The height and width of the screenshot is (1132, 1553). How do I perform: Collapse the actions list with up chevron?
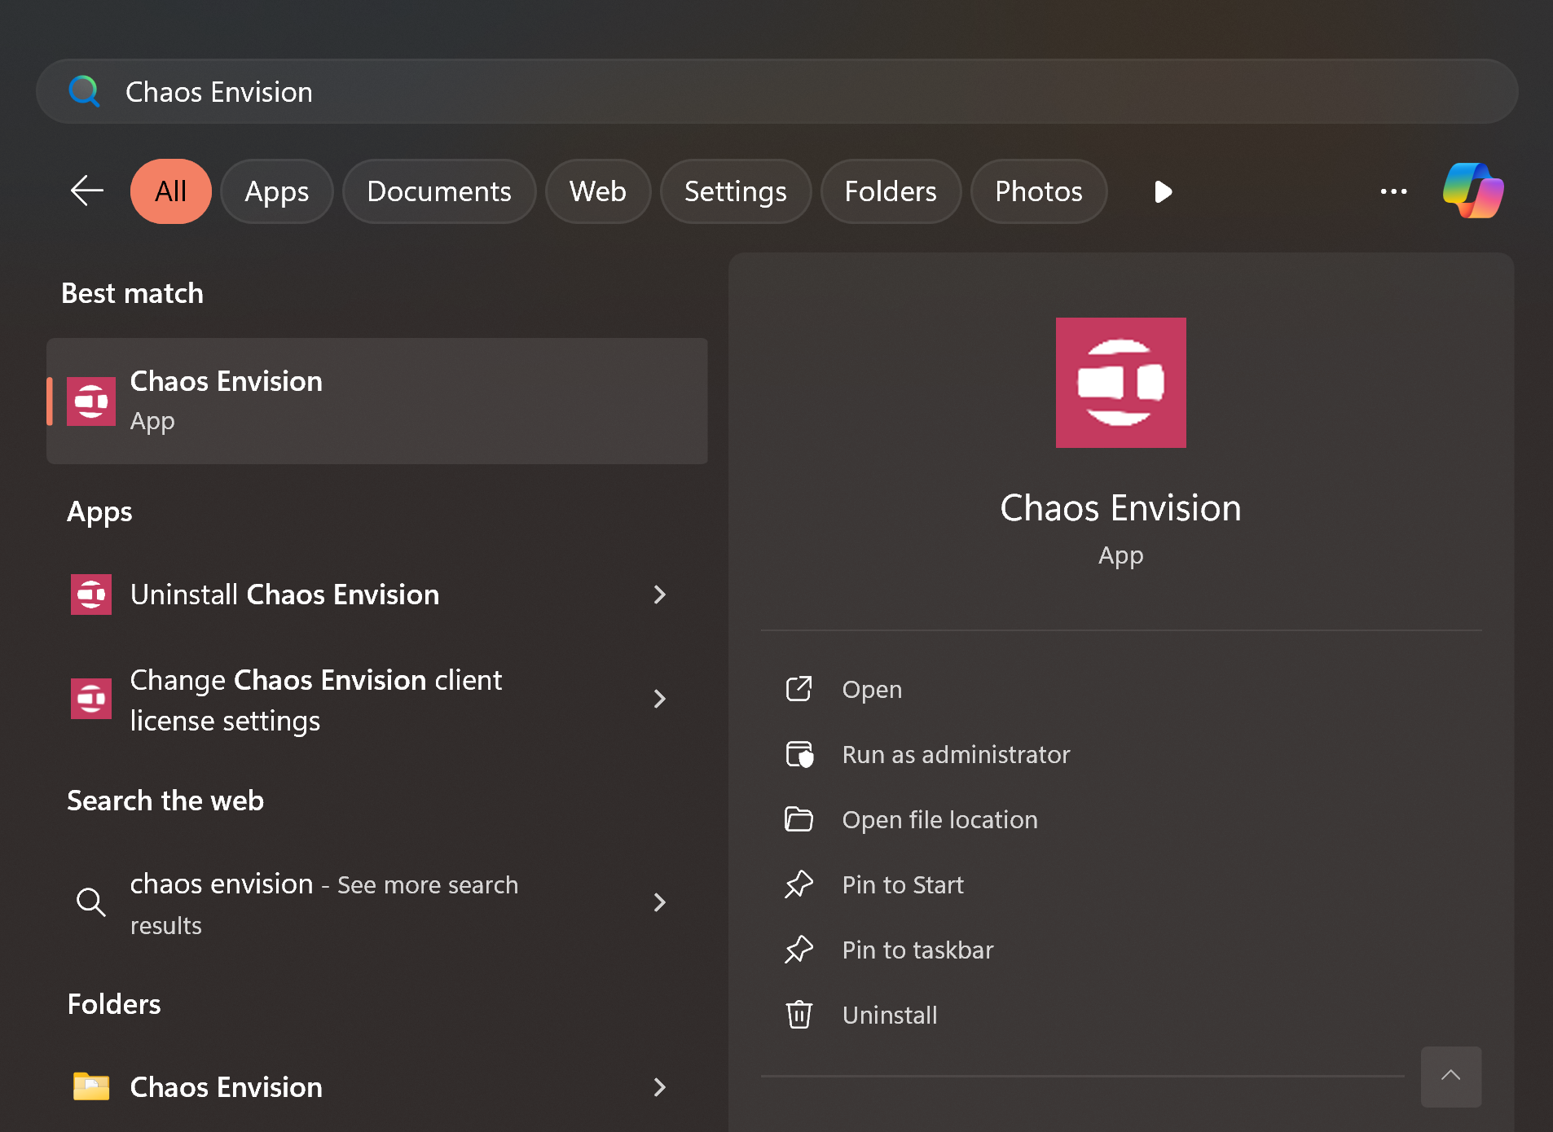1450,1076
